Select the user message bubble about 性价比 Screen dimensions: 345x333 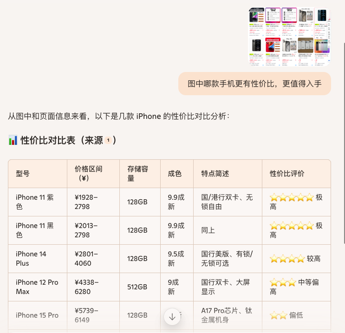coord(254,84)
